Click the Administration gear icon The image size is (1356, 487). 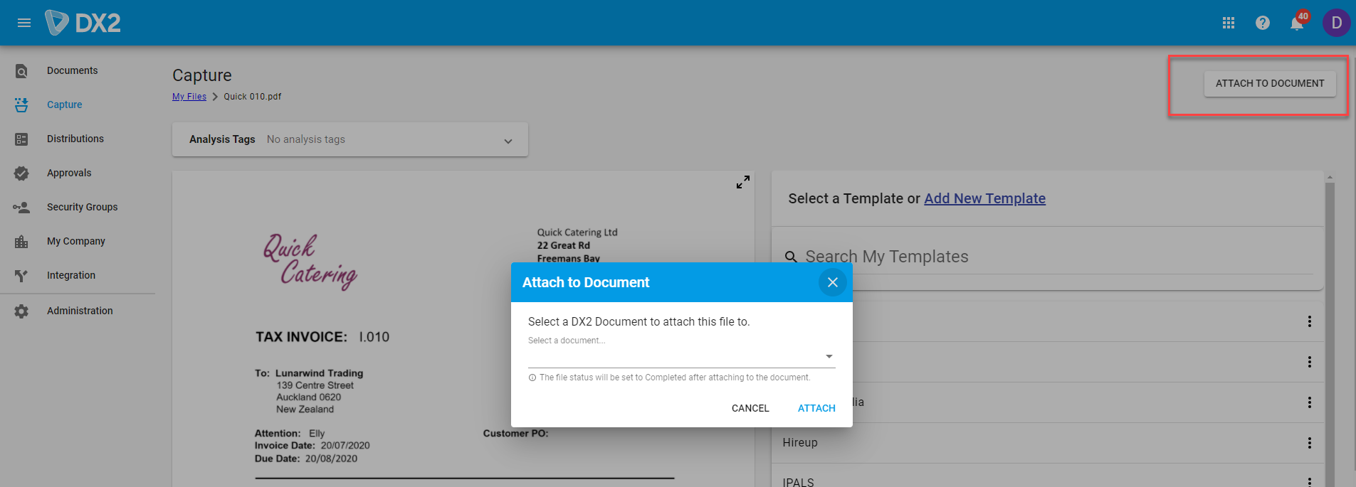21,311
